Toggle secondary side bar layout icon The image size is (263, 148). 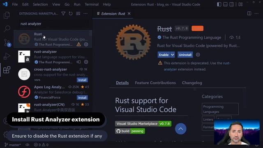click(231, 5)
